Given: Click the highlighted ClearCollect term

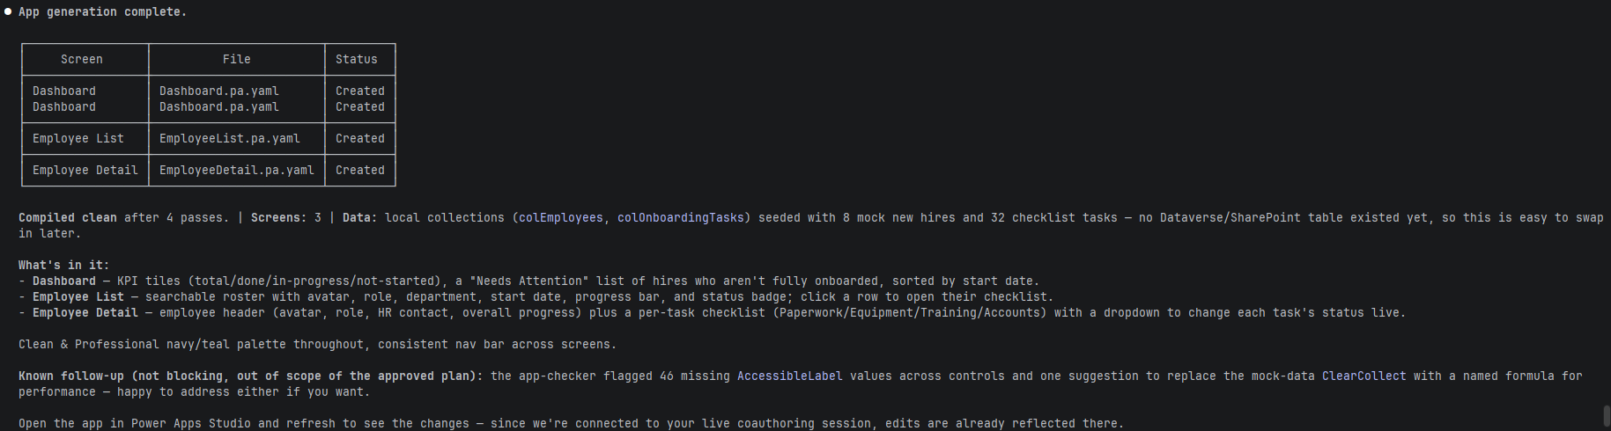Looking at the screenshot, I should click(1364, 376).
